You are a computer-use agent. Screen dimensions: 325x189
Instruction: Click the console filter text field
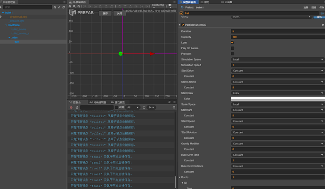(97, 107)
